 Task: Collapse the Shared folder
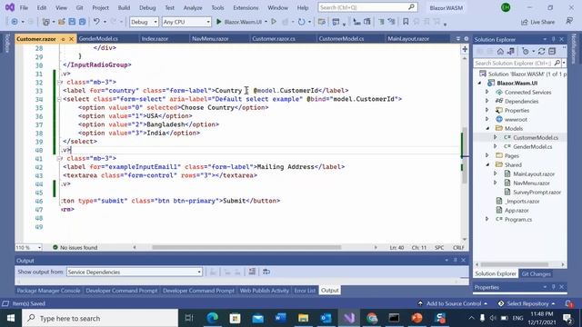[x=487, y=164]
